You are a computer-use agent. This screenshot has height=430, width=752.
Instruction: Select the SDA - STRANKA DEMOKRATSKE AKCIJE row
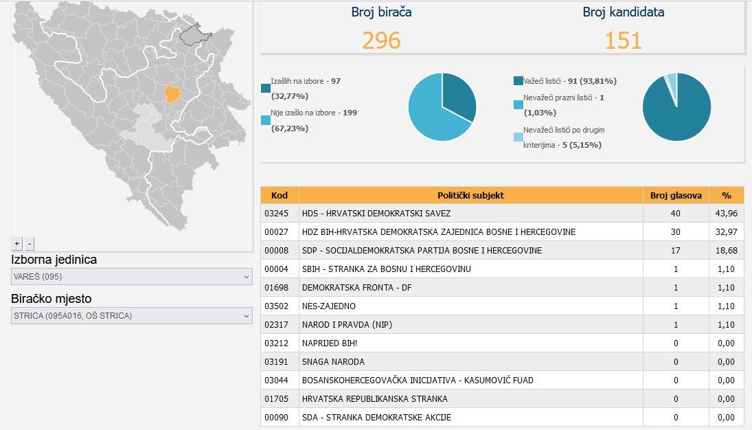coord(502,418)
